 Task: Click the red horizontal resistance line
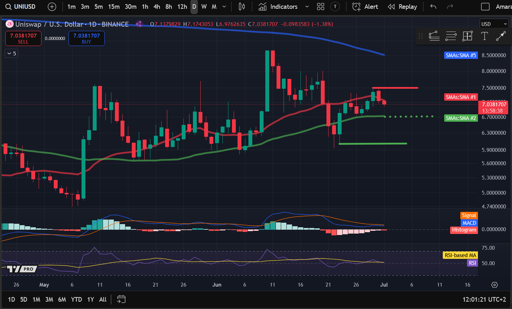395,88
